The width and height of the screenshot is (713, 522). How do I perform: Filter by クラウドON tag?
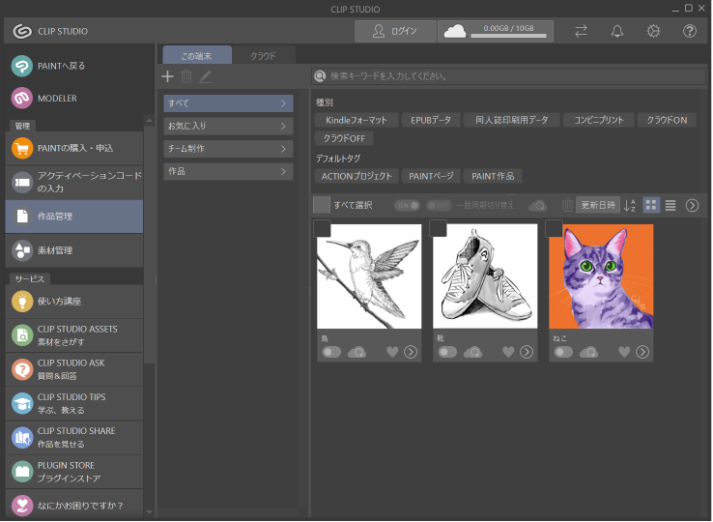click(x=667, y=120)
